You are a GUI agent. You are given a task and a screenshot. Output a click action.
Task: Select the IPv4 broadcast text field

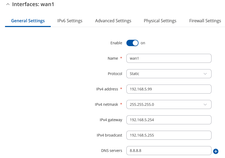169,135
